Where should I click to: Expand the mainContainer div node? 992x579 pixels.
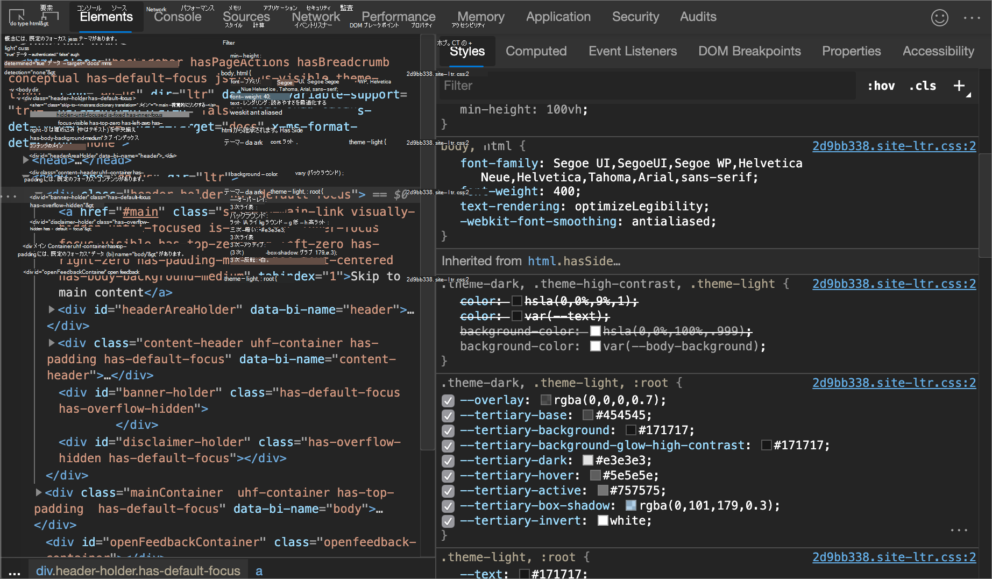pos(39,492)
